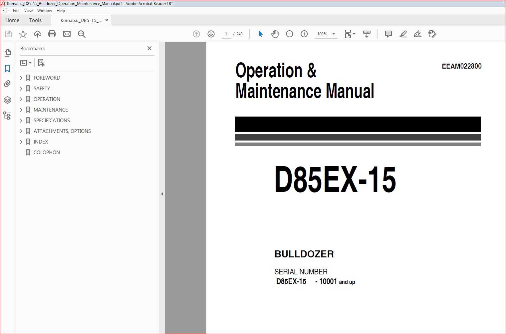Switch to the Home tab
Image resolution: width=506 pixels, height=334 pixels.
pos(12,20)
